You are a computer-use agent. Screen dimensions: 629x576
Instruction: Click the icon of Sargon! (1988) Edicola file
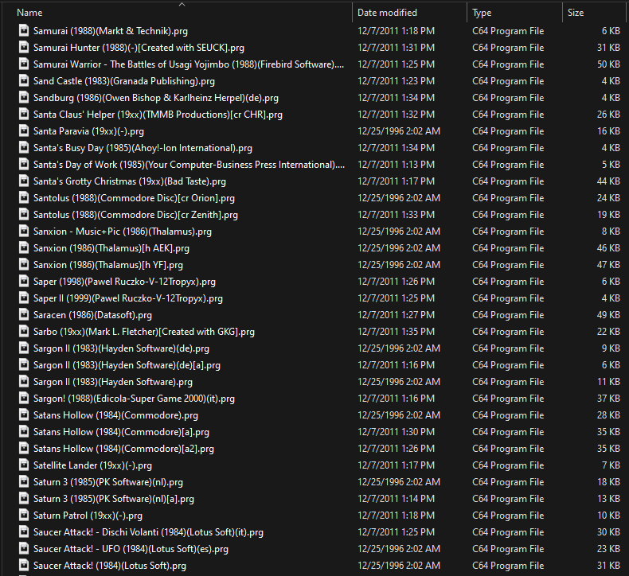tap(24, 399)
